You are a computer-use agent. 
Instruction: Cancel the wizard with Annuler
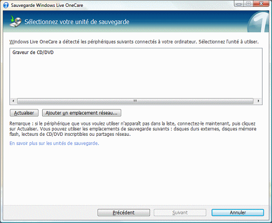point(238,212)
